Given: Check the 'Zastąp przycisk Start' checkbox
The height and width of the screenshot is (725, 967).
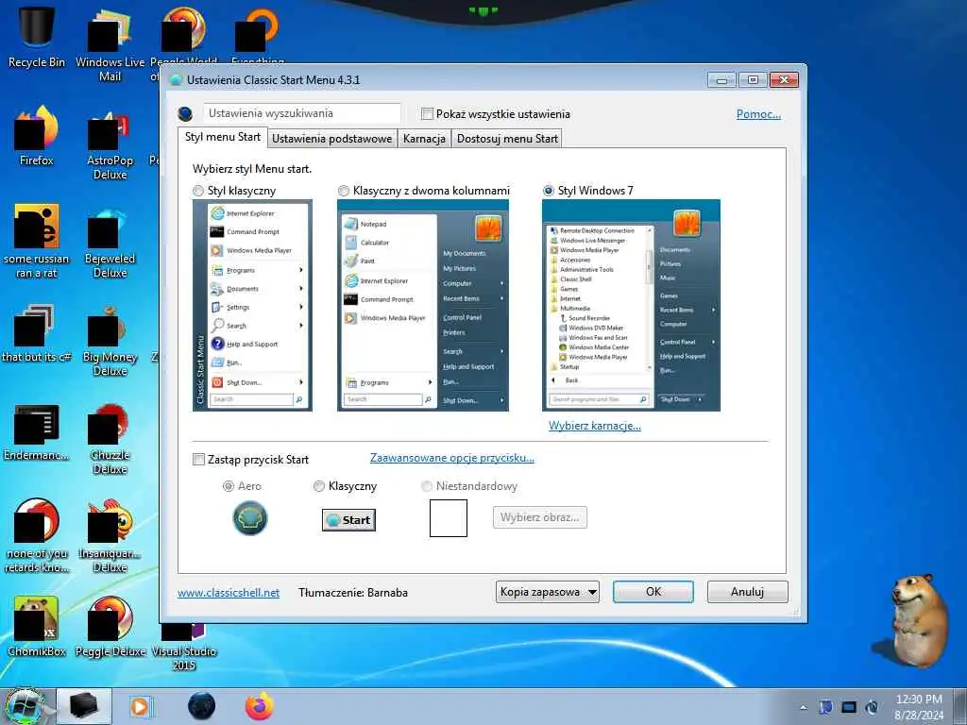Looking at the screenshot, I should point(198,460).
